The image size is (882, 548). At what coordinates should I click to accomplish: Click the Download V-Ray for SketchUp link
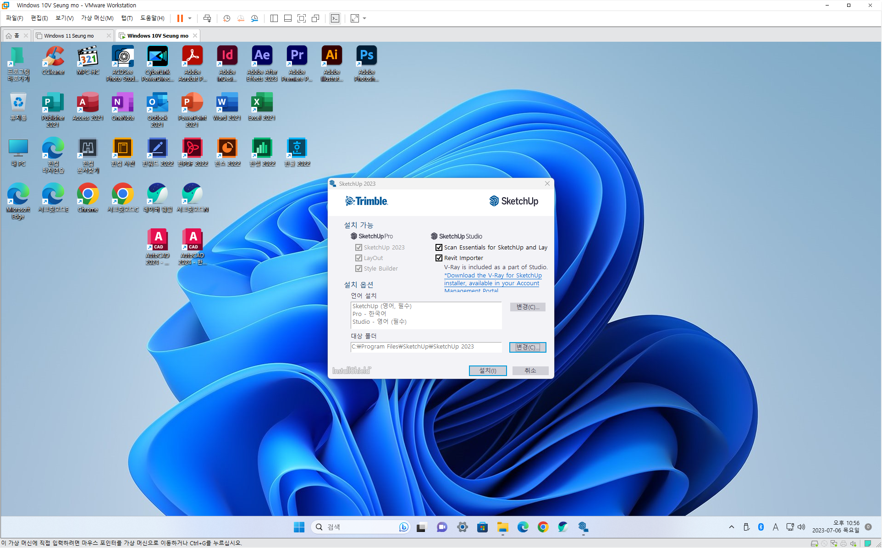pyautogui.click(x=493, y=276)
